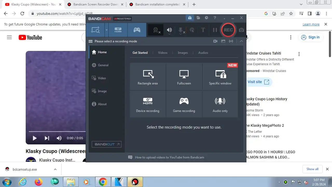Mute the YouTube player volume
This screenshot has width=332, height=187.
click(59, 138)
